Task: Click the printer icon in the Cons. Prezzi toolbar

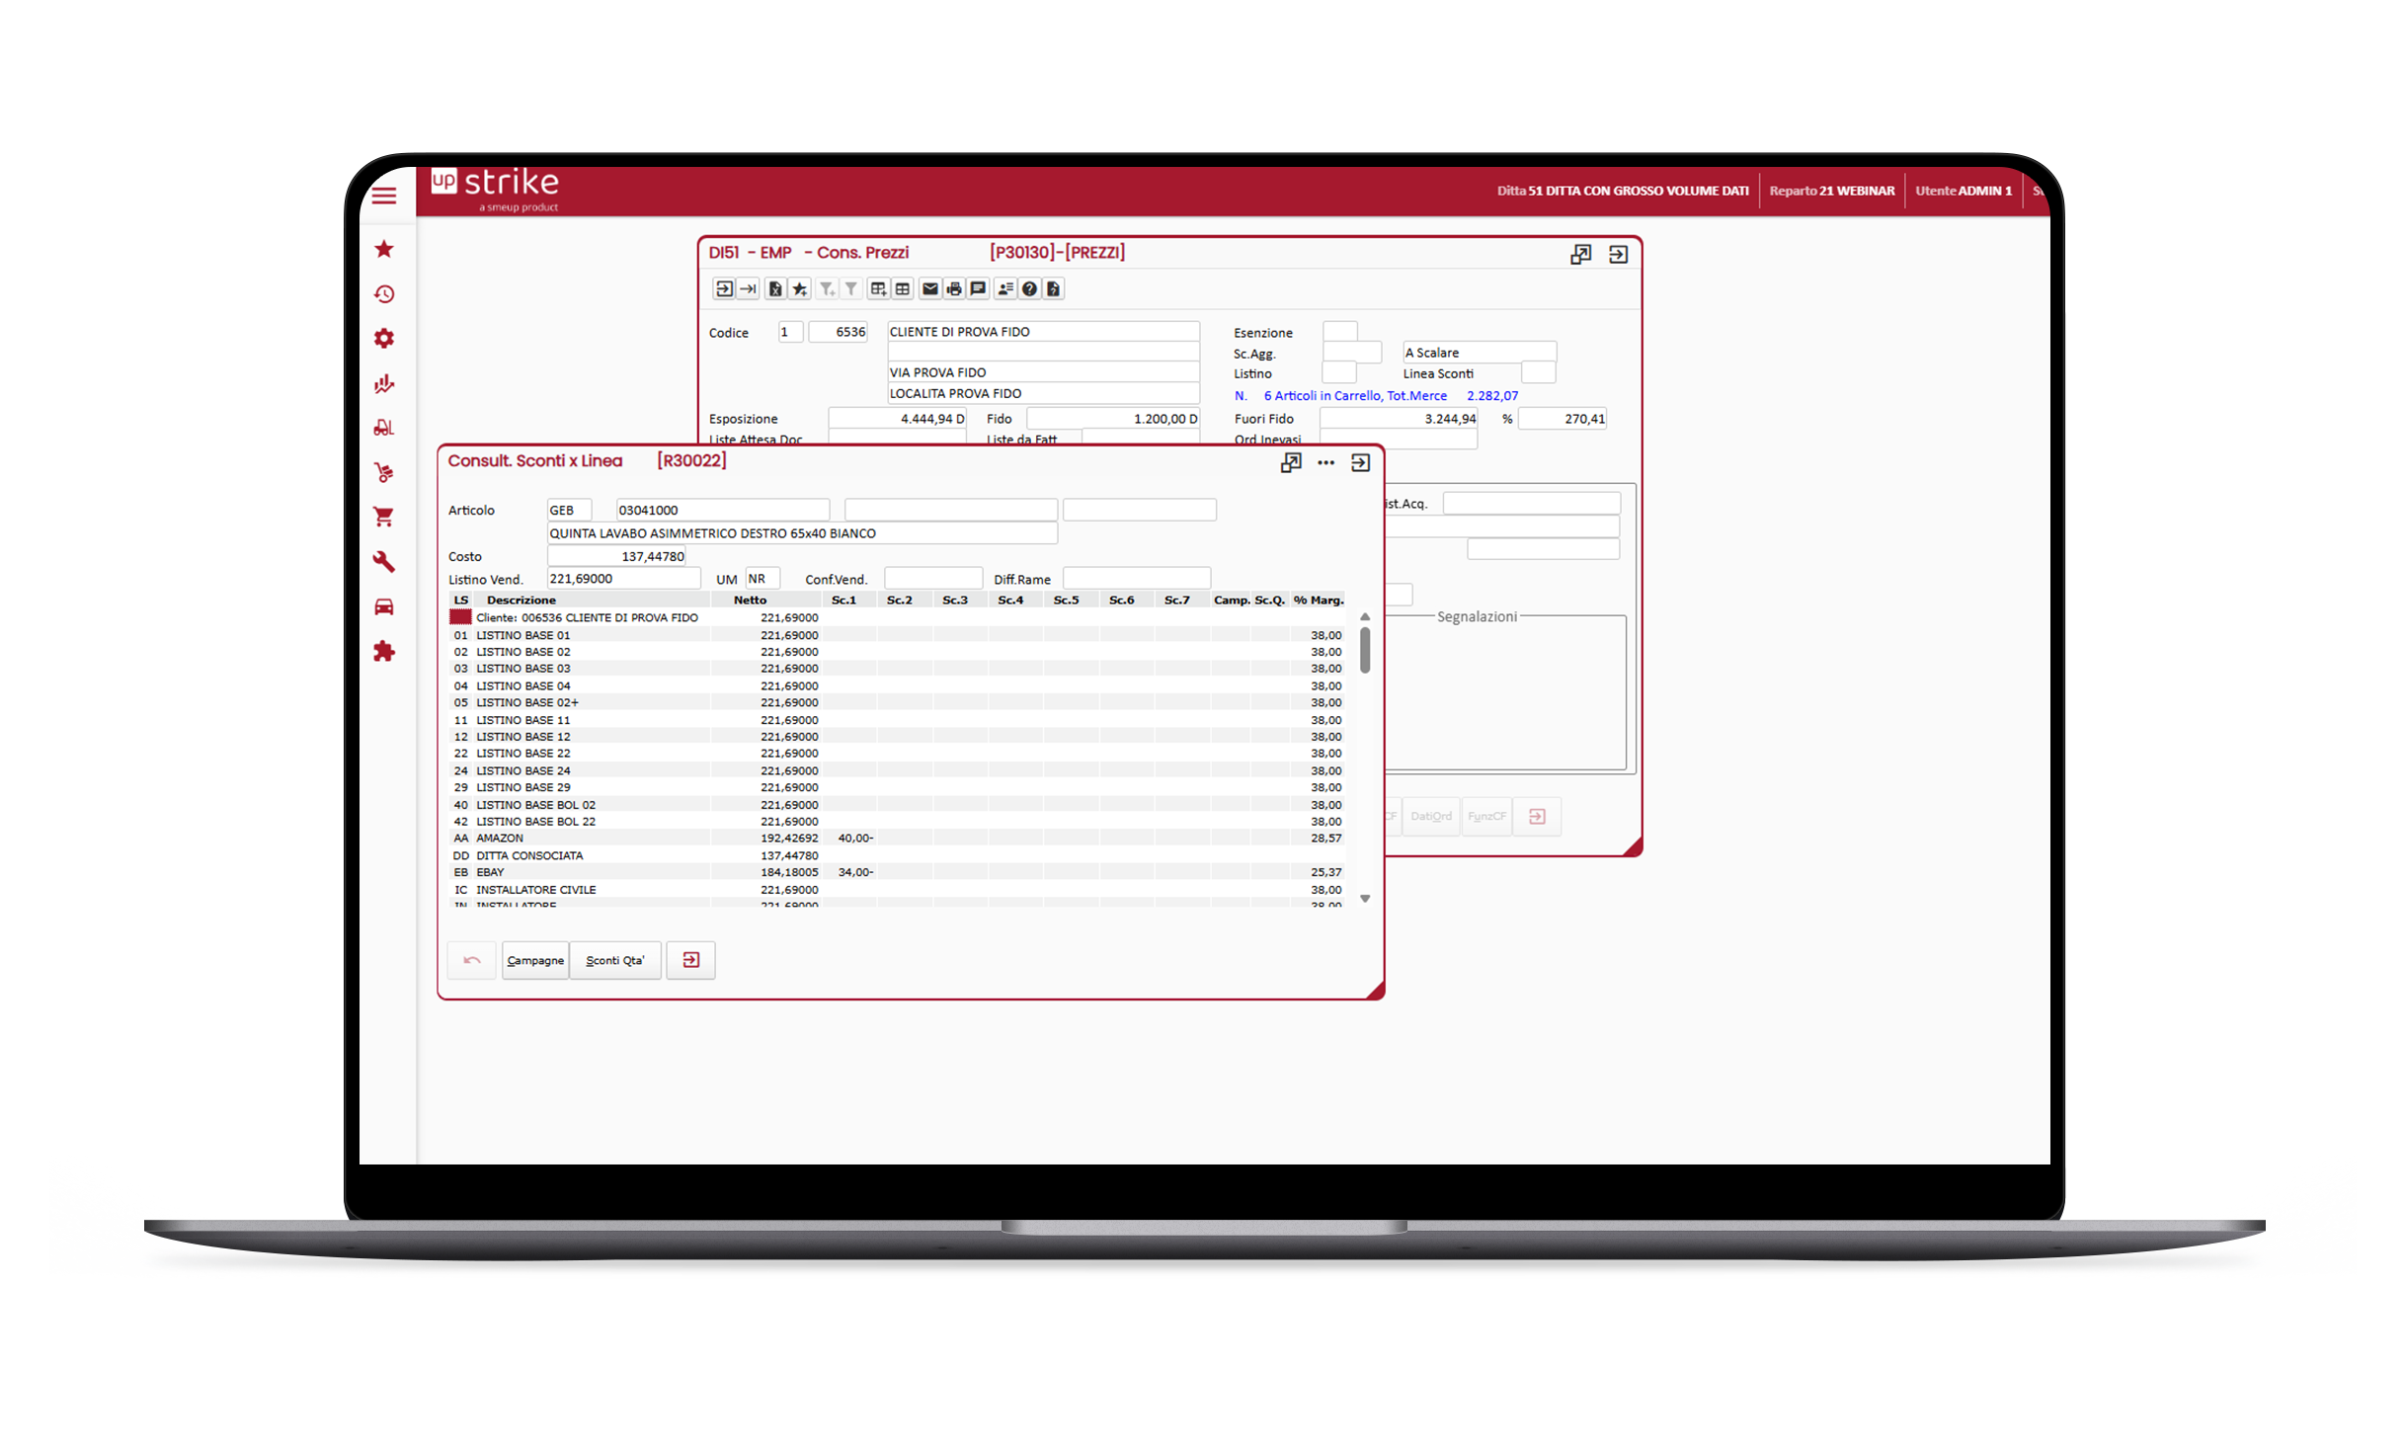Action: (954, 289)
